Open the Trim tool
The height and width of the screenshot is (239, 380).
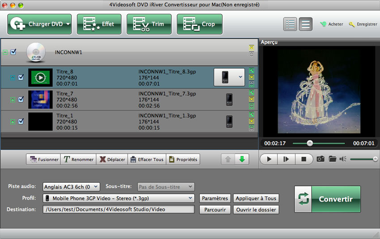point(149,24)
